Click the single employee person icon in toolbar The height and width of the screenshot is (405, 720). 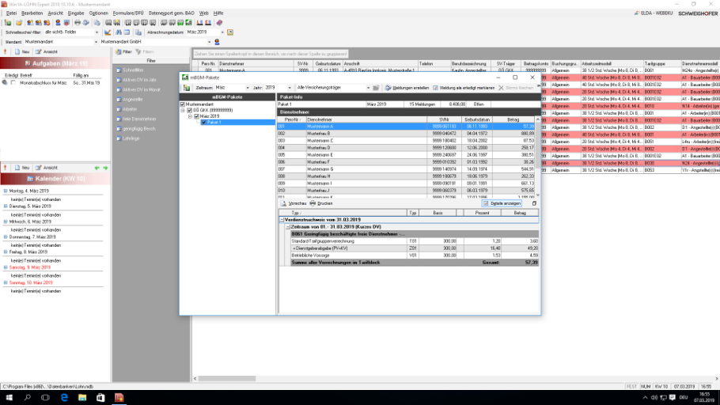58,22
